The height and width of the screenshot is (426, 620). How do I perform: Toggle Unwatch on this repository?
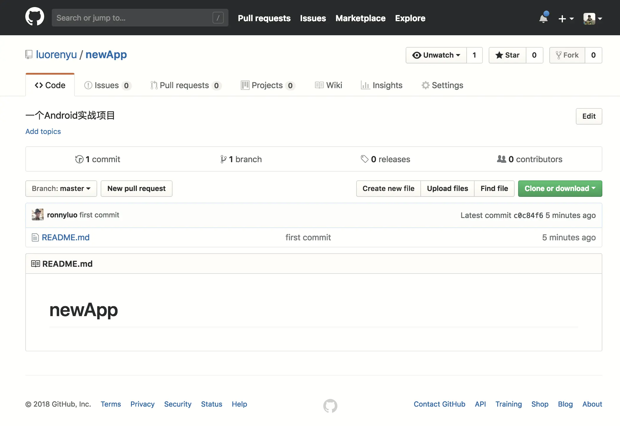point(436,55)
